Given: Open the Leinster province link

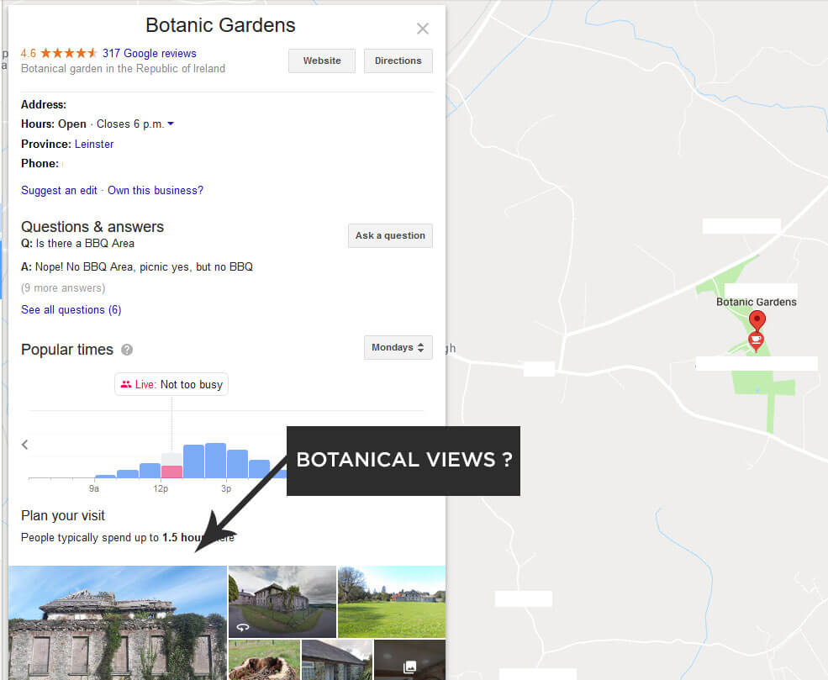Looking at the screenshot, I should pos(94,144).
